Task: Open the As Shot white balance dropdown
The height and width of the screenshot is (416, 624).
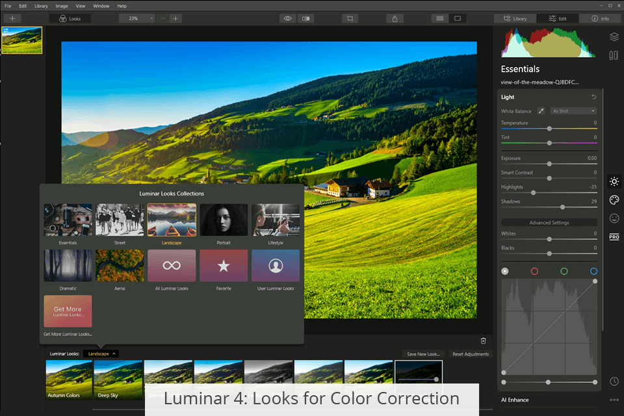Action: pos(573,111)
